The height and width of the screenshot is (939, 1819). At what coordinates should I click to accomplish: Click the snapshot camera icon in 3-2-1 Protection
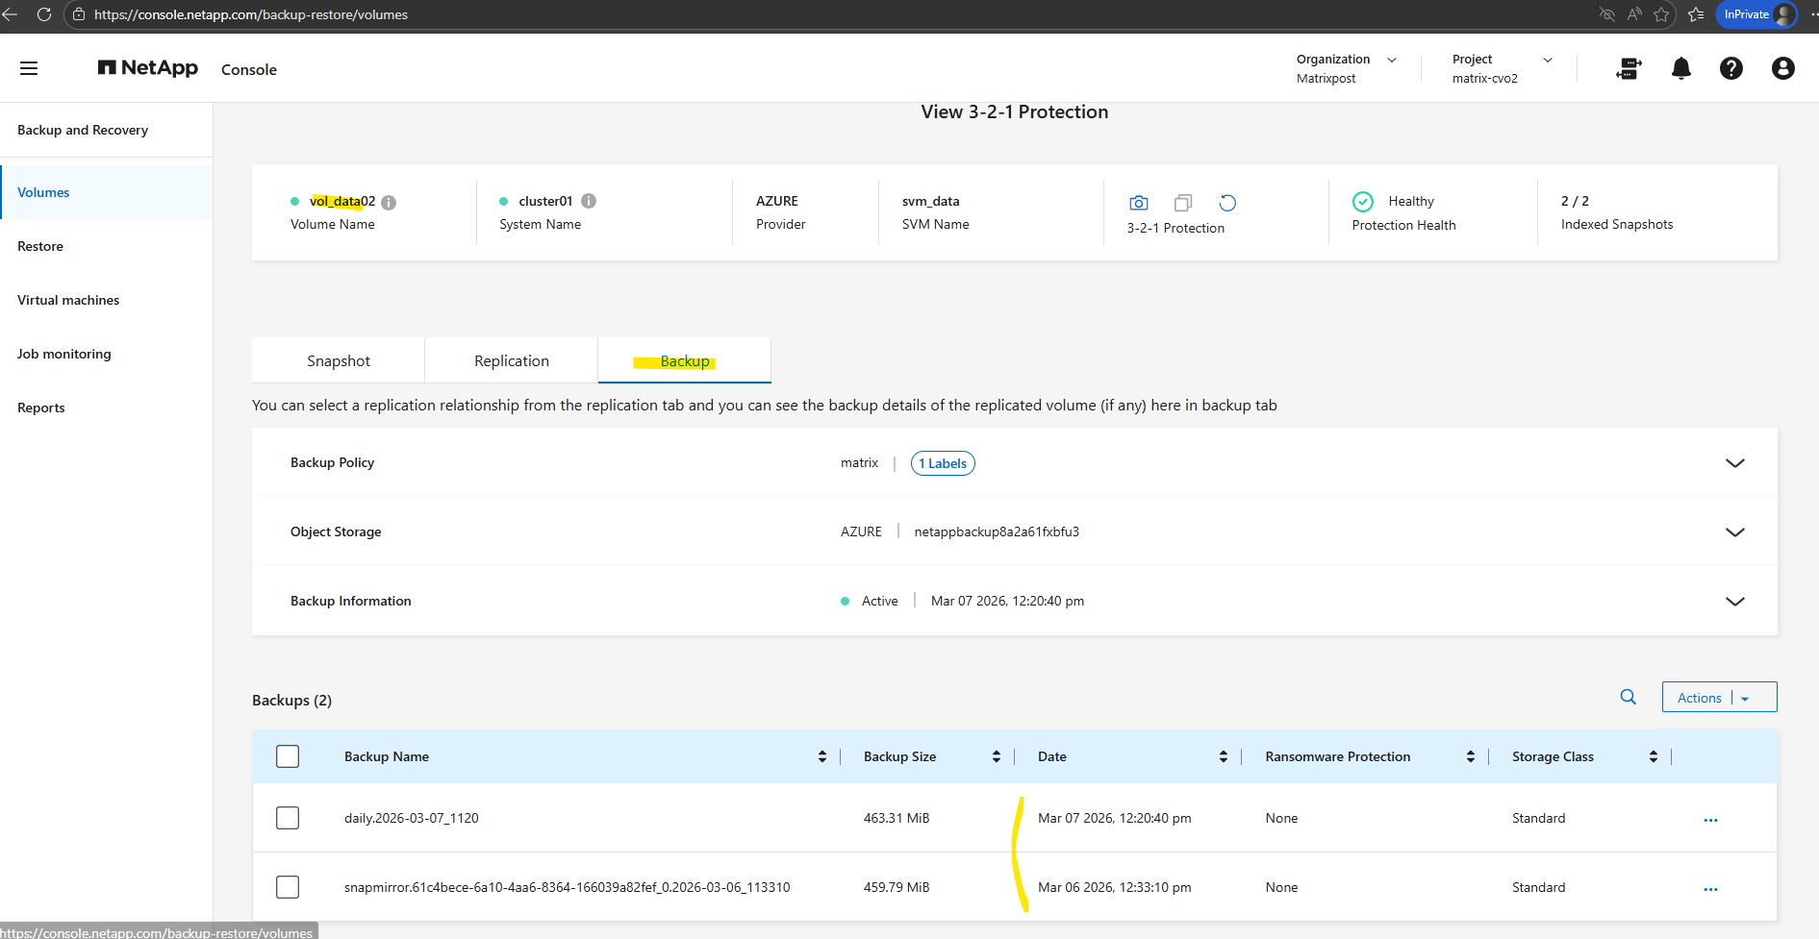[1139, 203]
